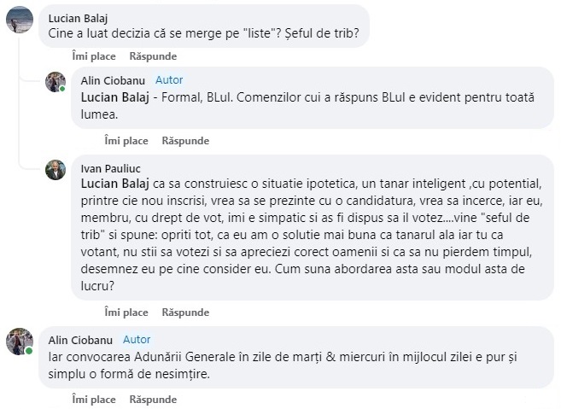Click the Autor badge on bottom comment
The image size is (561, 409).
coord(137,340)
